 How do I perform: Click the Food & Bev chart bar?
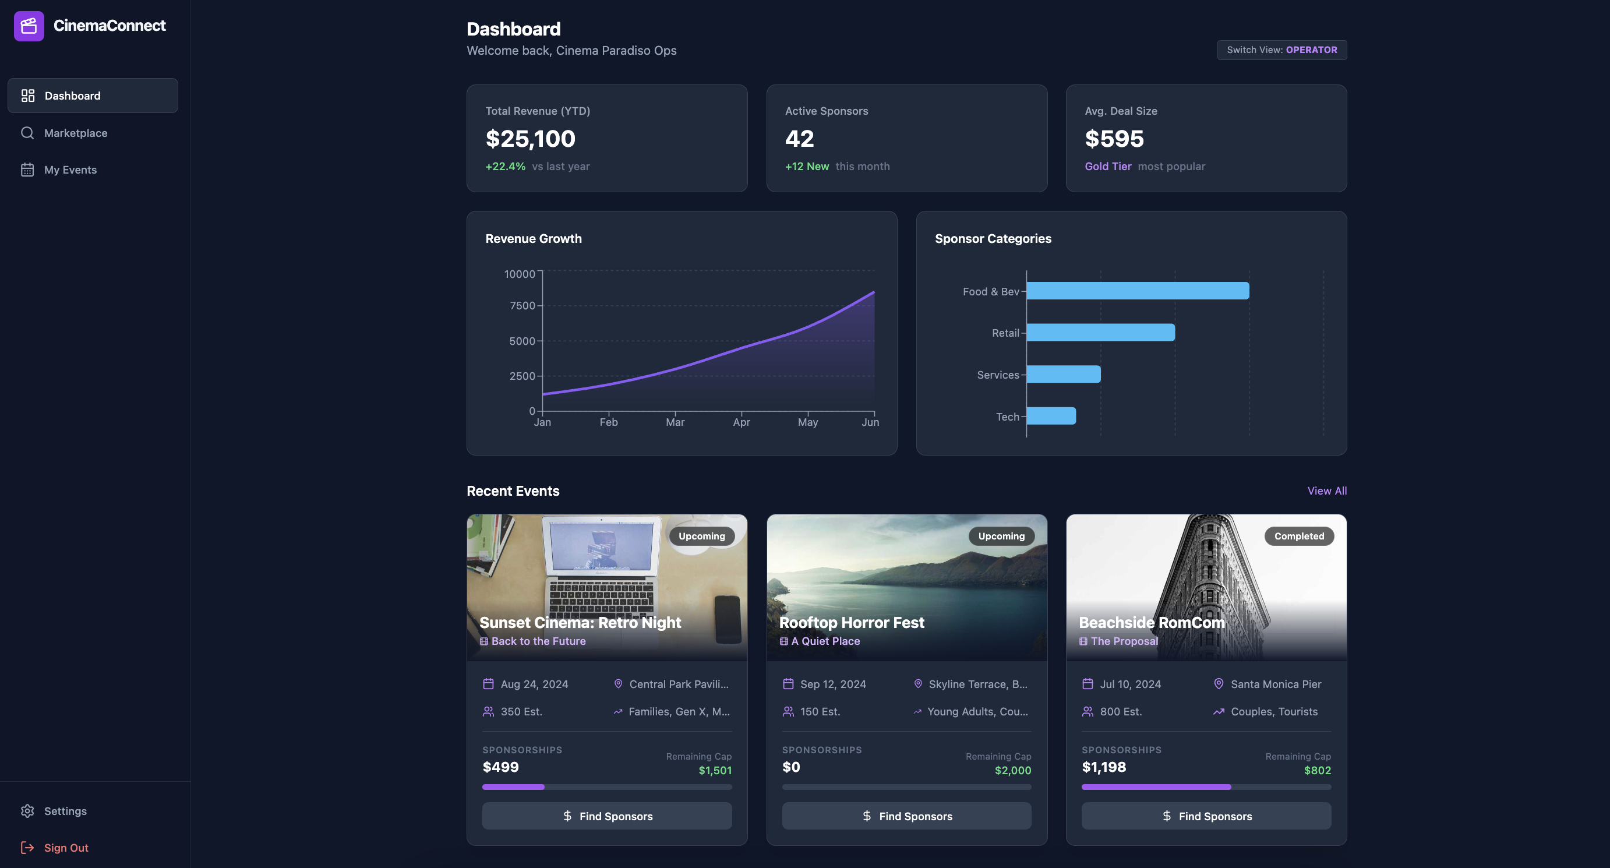click(1137, 291)
